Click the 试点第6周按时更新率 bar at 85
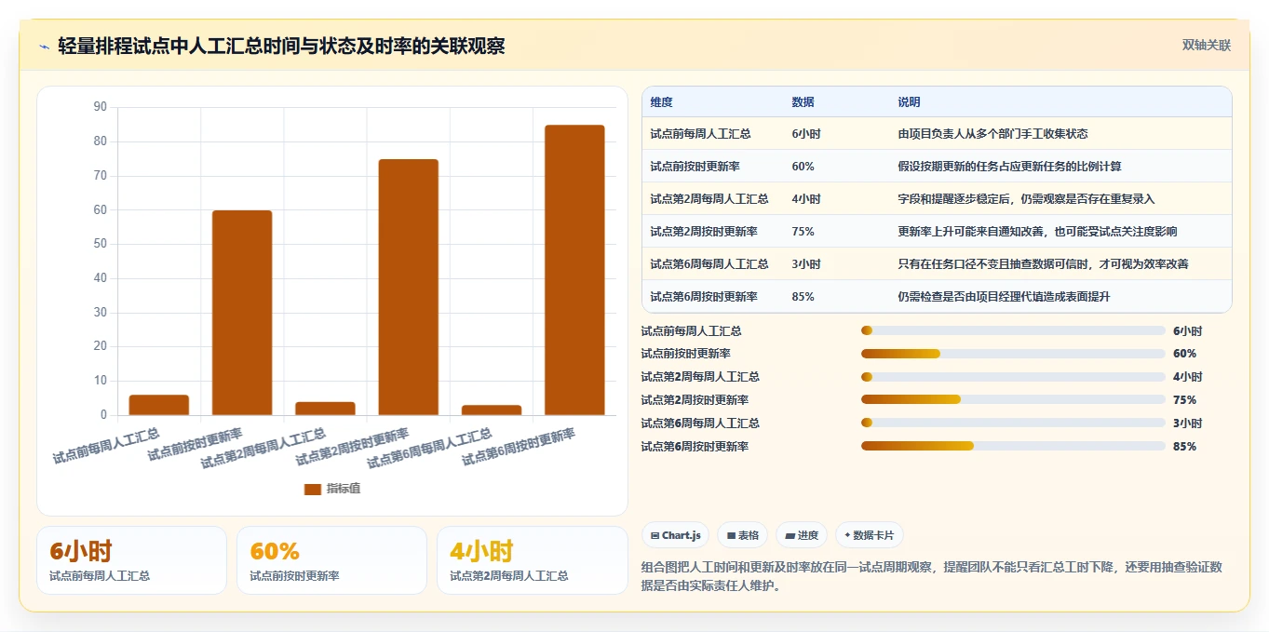The image size is (1269, 632). [574, 270]
